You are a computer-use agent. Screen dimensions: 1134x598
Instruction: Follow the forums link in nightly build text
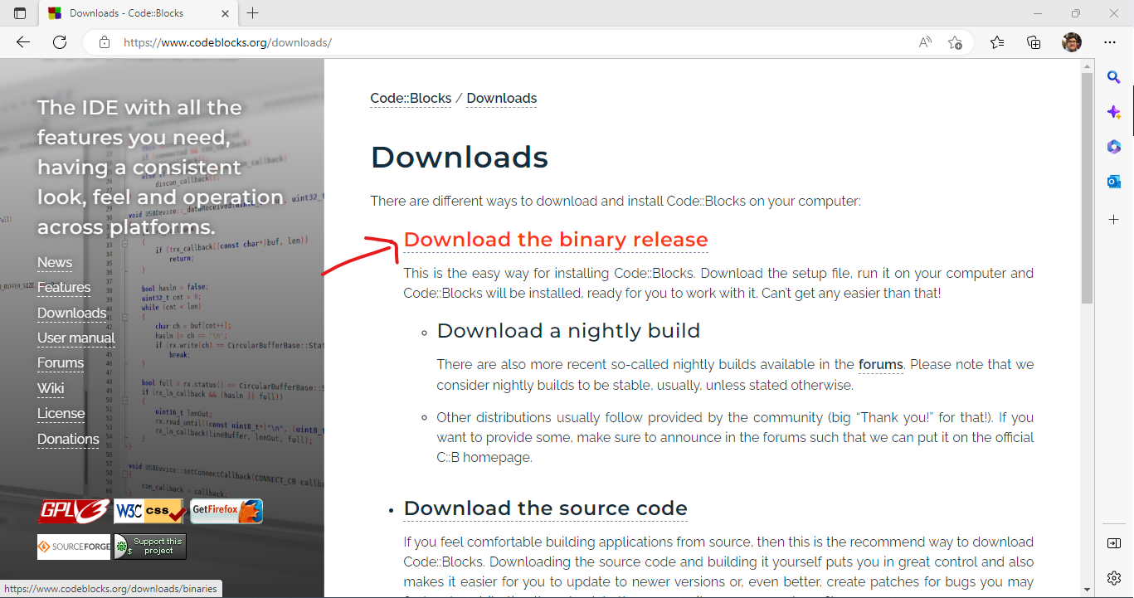pos(880,364)
